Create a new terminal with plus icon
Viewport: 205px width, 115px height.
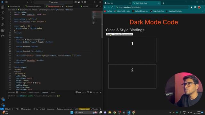(x=83, y=92)
